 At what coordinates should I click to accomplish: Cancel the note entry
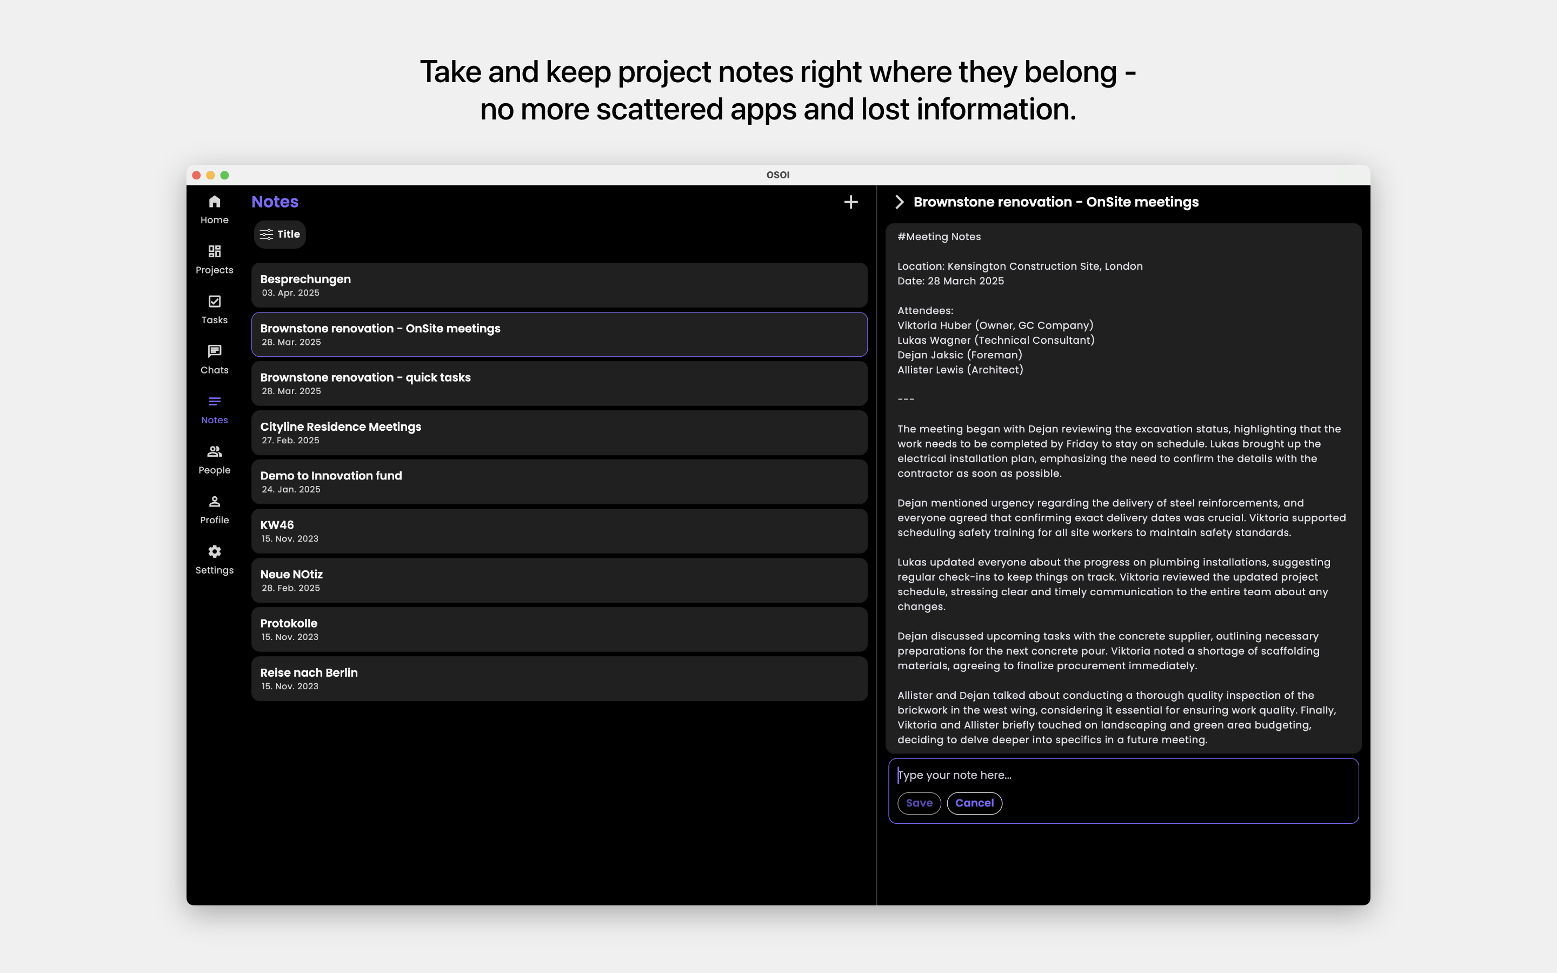(x=974, y=803)
